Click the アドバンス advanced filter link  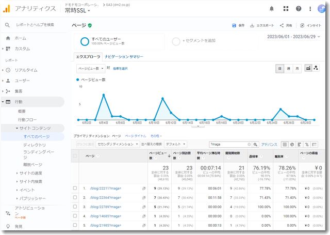click(269, 145)
